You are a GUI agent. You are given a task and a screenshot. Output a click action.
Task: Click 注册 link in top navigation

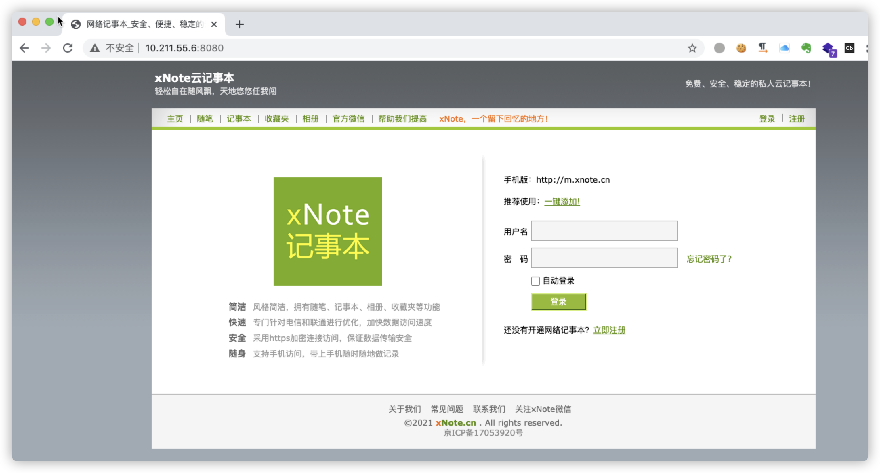point(797,119)
